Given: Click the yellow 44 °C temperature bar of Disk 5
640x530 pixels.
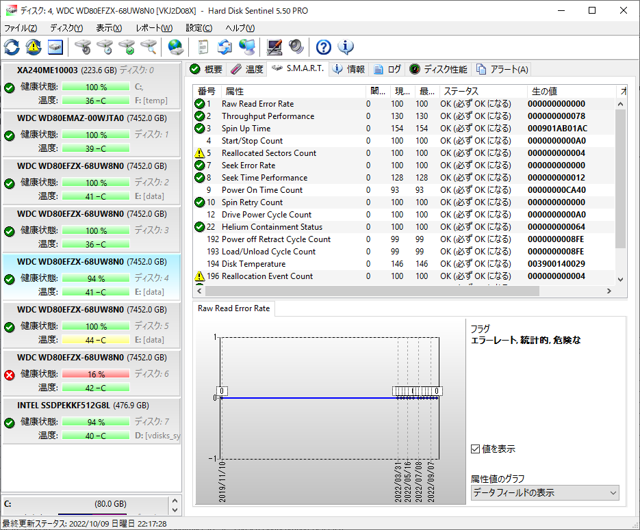Looking at the screenshot, I should (x=96, y=340).
